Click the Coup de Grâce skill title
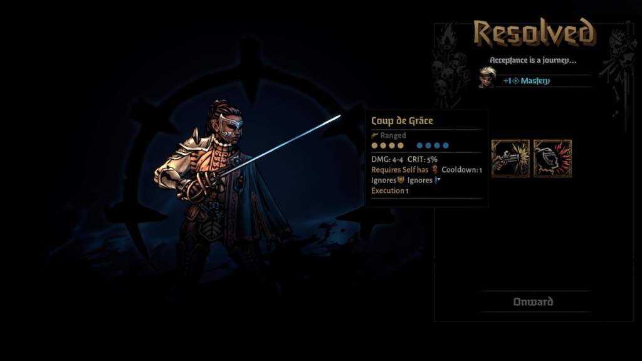The width and height of the screenshot is (642, 361). click(x=402, y=121)
